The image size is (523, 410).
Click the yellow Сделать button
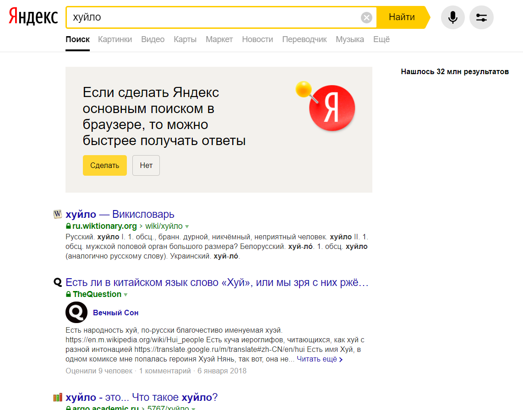[x=105, y=165]
